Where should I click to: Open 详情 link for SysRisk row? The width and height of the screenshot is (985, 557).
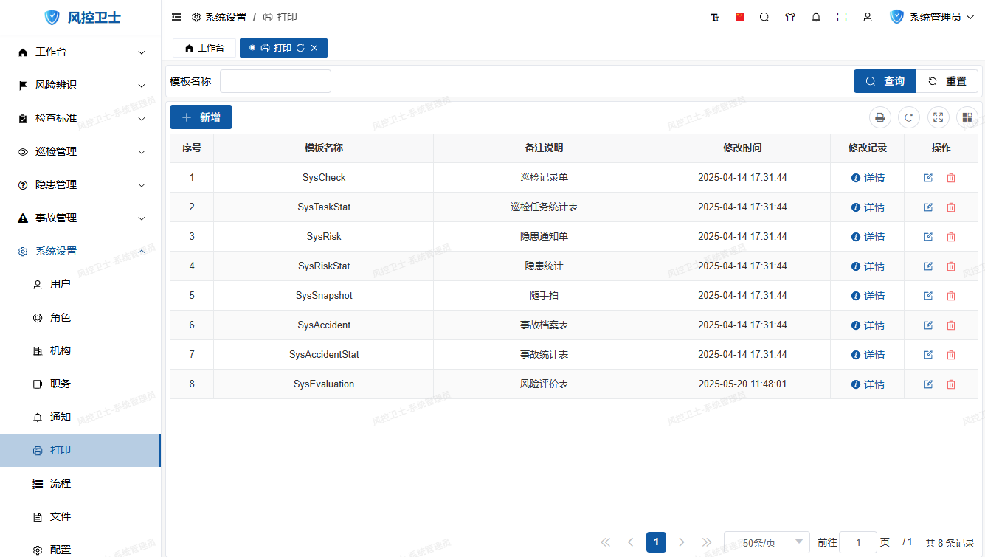tap(868, 237)
